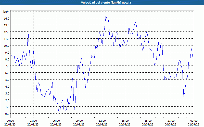Click the 'km/h' unit label
The width and height of the screenshot is (204, 127).
click(6, 12)
